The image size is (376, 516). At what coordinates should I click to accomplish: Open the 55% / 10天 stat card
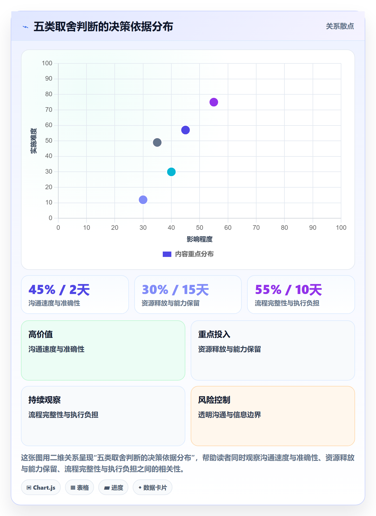click(x=301, y=295)
